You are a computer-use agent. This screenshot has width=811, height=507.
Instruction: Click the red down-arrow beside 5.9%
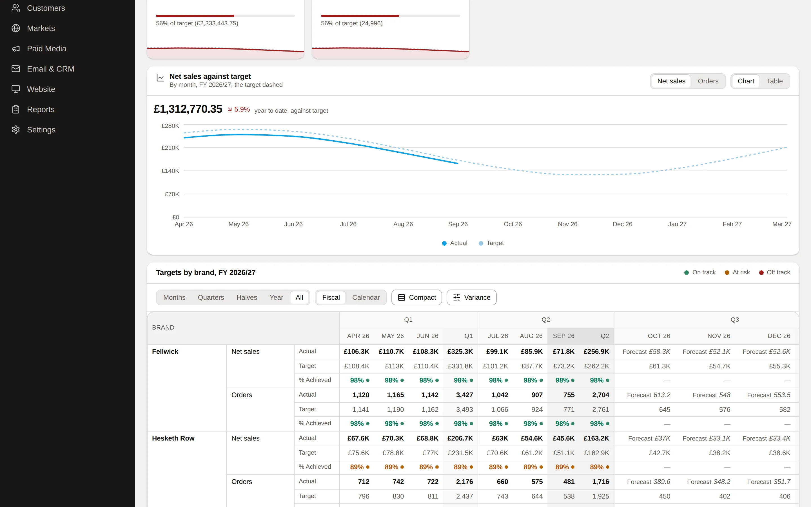[x=230, y=109]
